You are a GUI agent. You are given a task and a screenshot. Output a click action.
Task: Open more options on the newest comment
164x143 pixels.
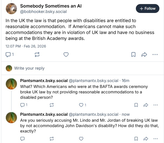tap(155, 139)
